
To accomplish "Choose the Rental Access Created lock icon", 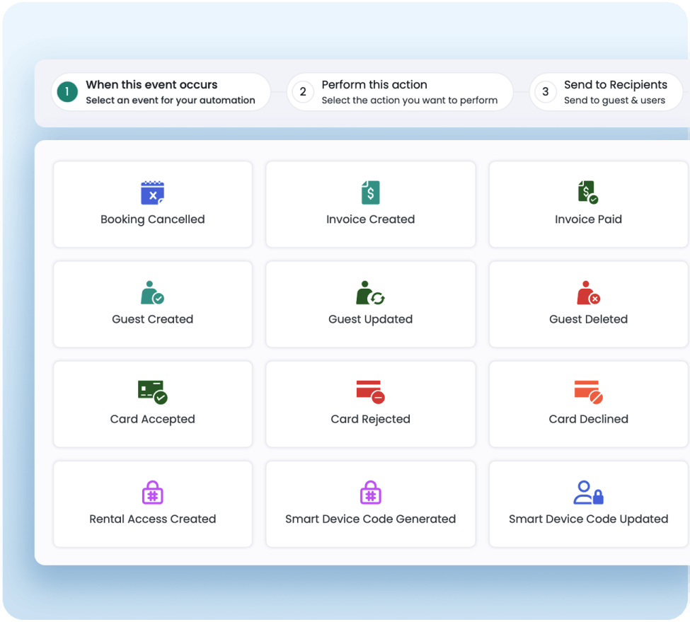I will coord(153,492).
